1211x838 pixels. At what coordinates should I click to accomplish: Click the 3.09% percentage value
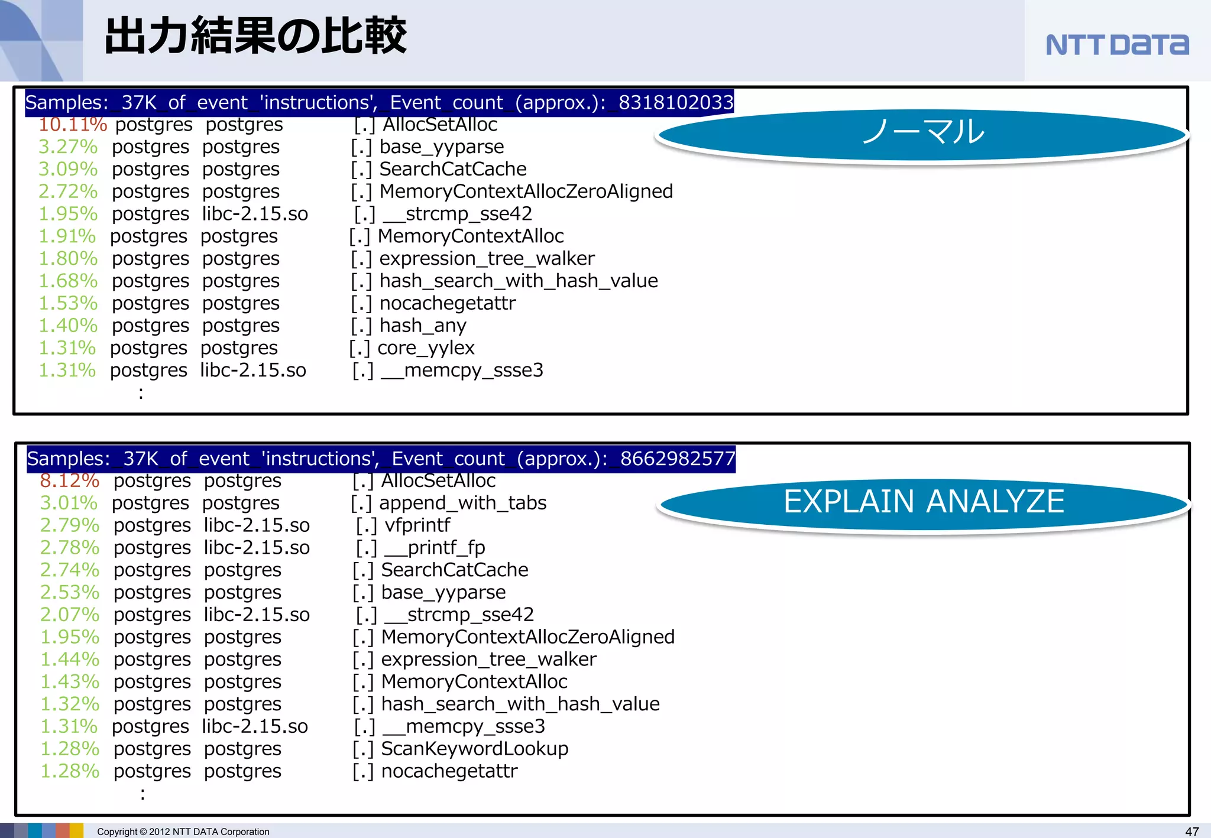68,169
